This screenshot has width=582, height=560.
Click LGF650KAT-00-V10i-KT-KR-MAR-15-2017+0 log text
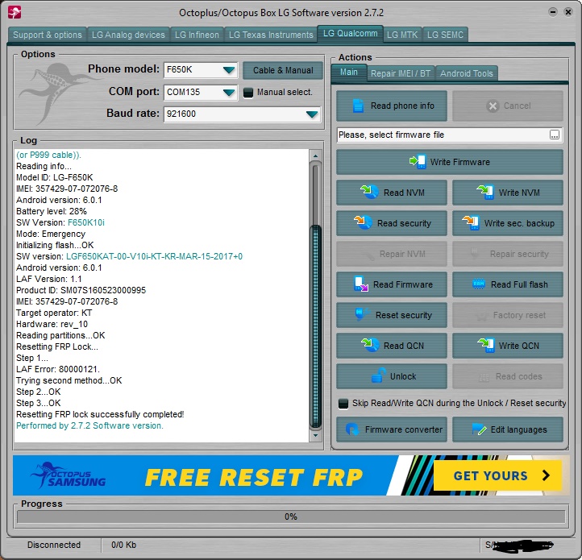pyautogui.click(x=154, y=256)
